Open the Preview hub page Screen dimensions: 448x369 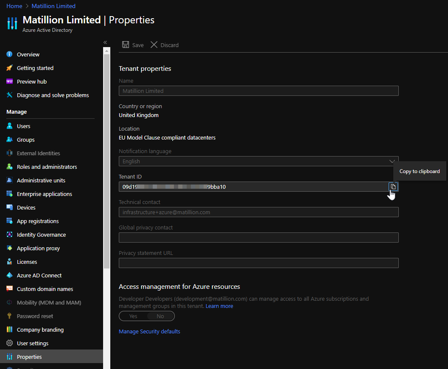coord(32,82)
